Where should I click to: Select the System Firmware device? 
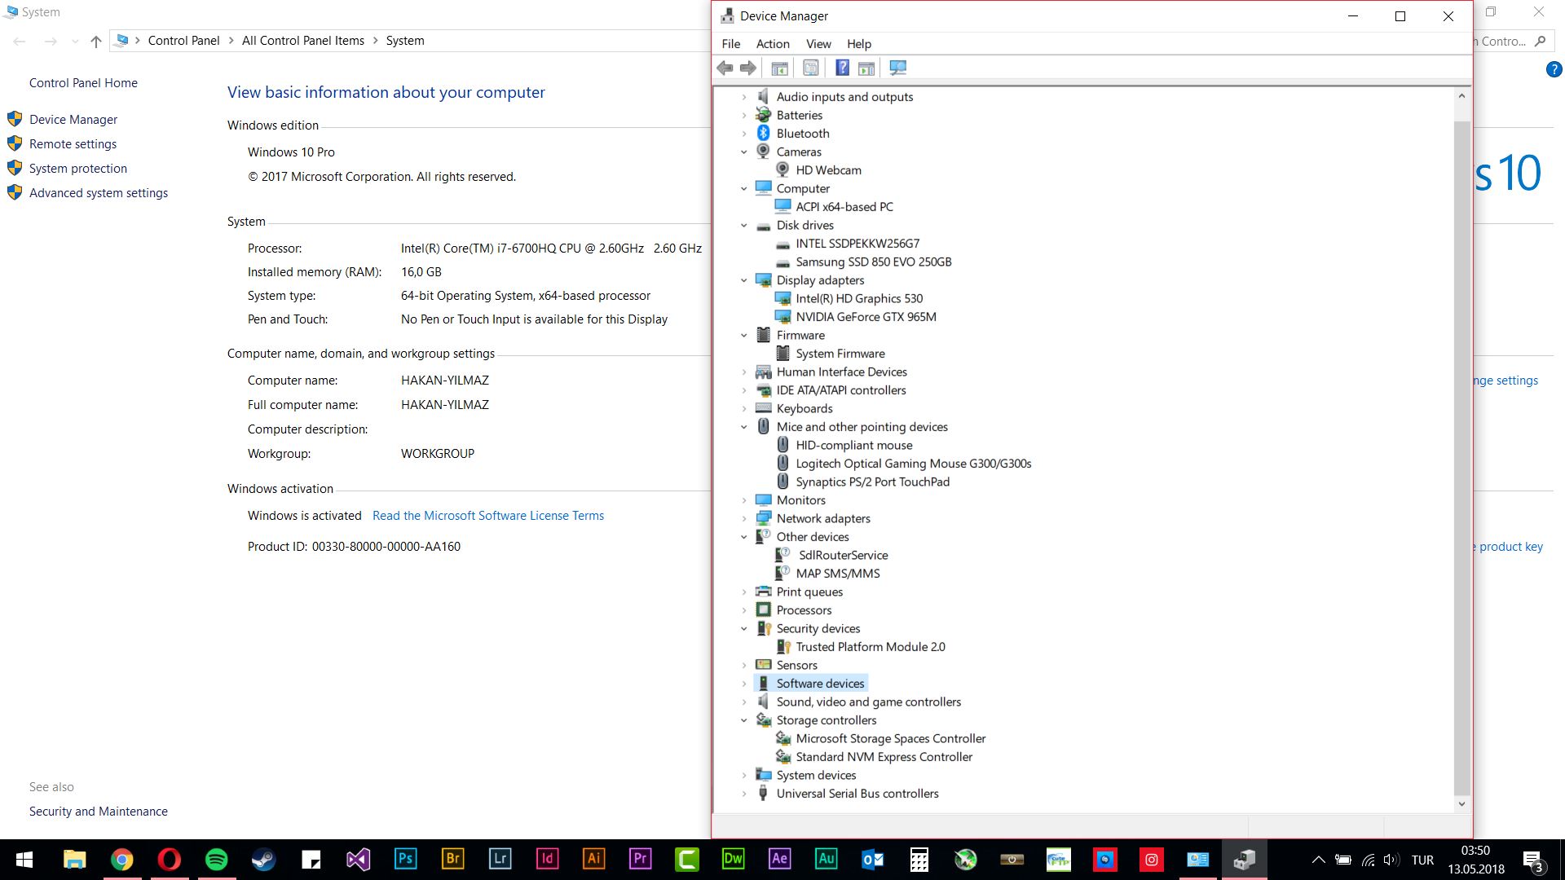tap(840, 354)
